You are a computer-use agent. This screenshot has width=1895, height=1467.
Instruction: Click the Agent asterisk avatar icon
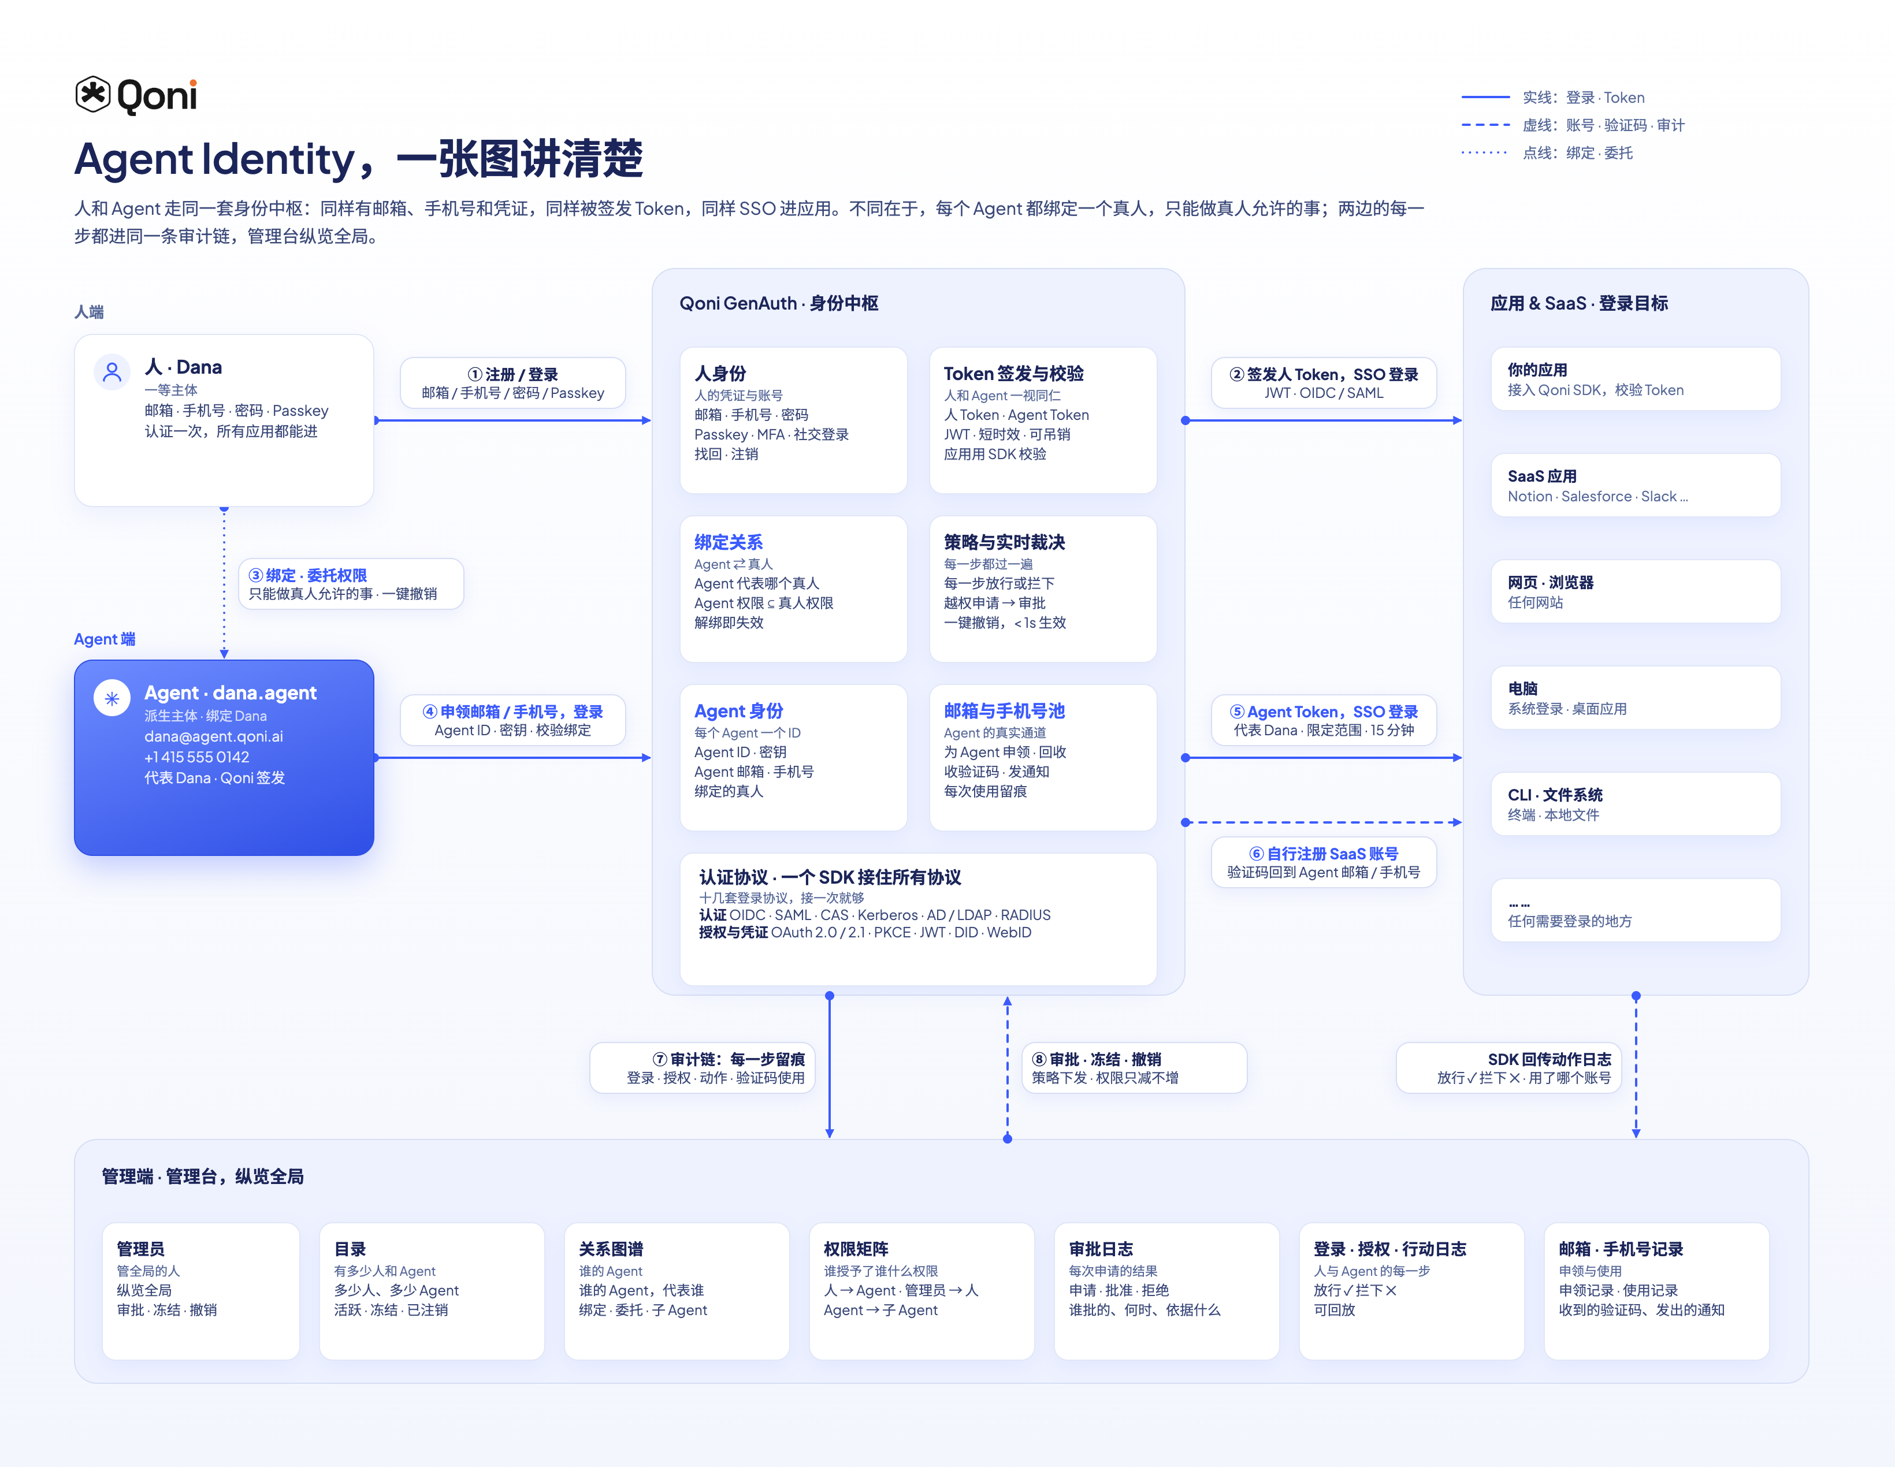(x=112, y=698)
